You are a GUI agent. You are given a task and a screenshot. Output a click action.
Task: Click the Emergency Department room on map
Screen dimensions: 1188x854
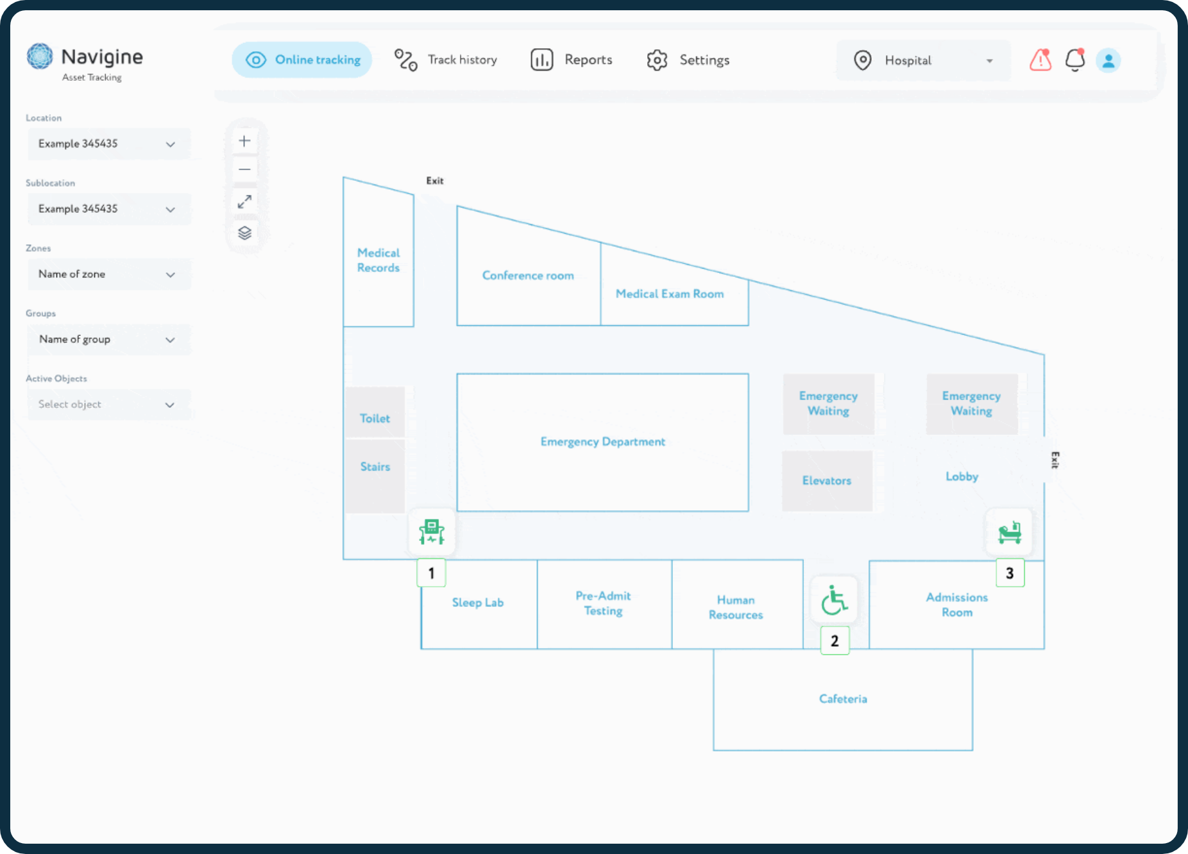coord(602,442)
